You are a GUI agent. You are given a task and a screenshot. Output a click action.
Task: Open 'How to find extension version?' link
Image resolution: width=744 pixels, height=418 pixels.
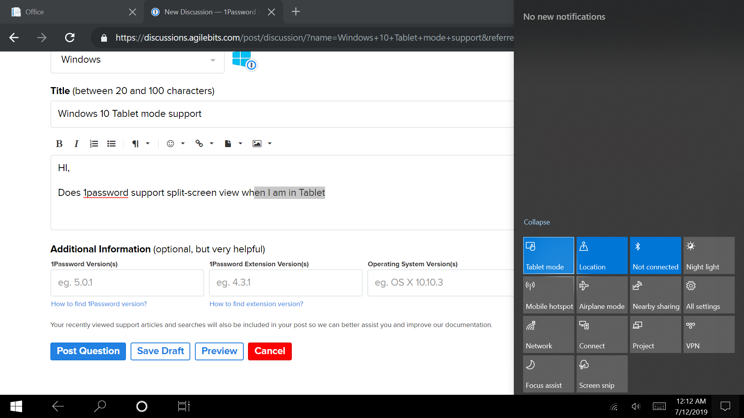(256, 304)
